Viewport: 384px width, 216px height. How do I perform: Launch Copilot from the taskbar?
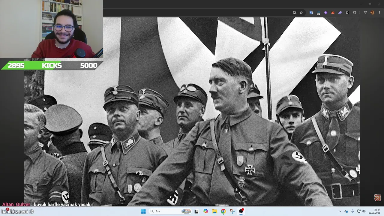coord(206,211)
